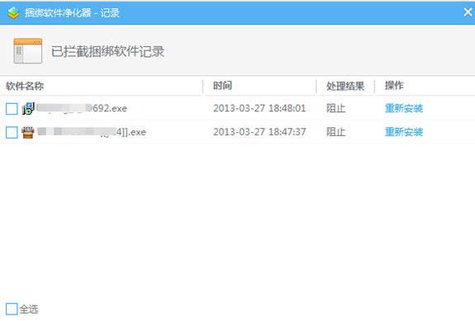The height and width of the screenshot is (321, 475).
Task: Close the 记录 window
Action: point(468,12)
